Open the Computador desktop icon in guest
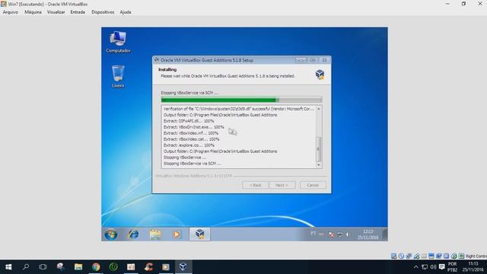The image size is (487, 274). click(118, 42)
